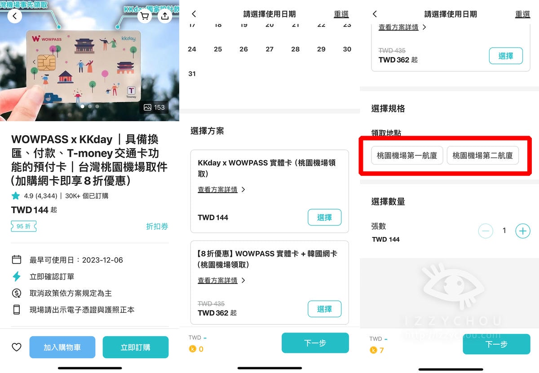Click 重選 on the middle screen header

(341, 14)
